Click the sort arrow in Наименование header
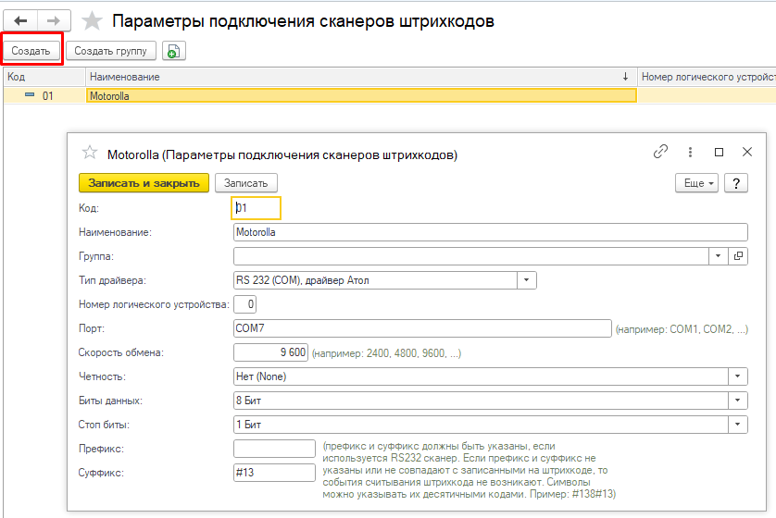776x518 pixels. click(626, 77)
